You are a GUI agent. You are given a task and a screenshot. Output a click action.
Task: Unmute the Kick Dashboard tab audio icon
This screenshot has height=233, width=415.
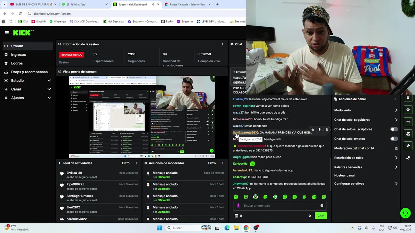click(153, 5)
